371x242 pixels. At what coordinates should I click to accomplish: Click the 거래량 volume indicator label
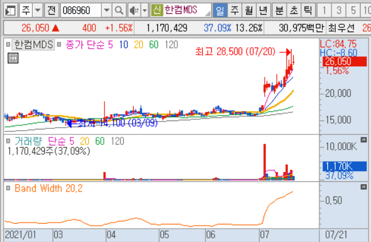[28, 141]
